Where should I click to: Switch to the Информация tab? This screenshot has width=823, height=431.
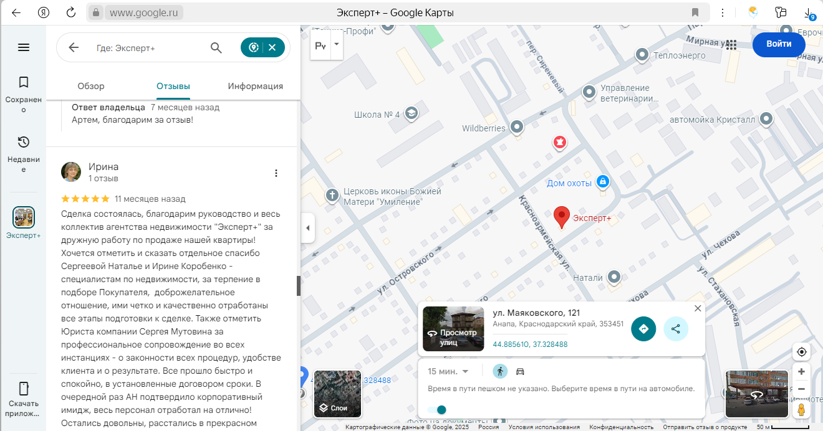tap(255, 86)
